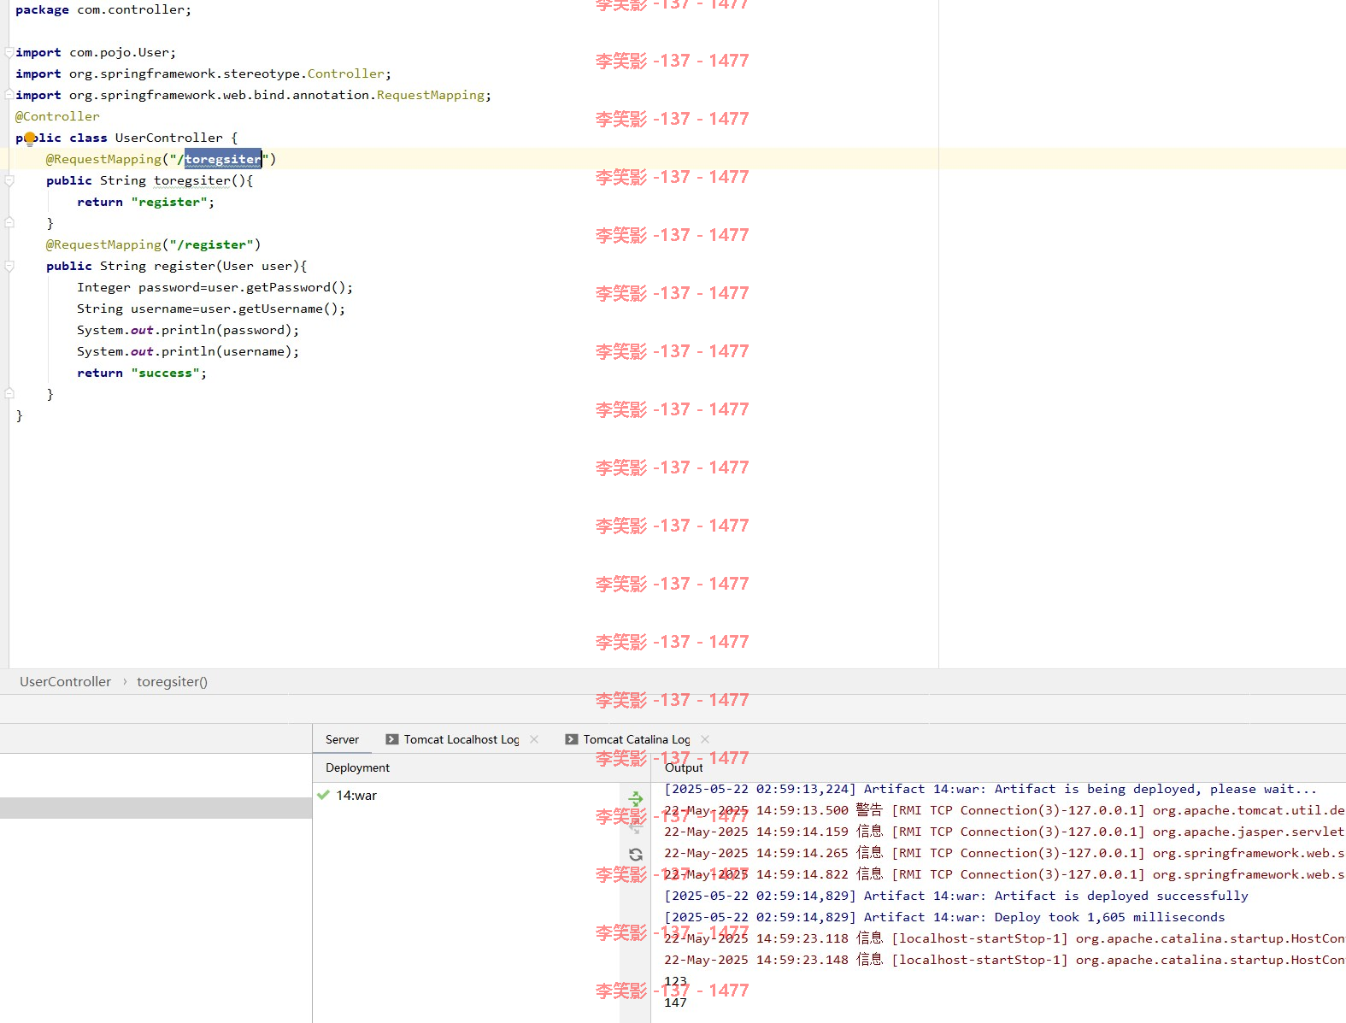1346x1023 pixels.
Task: Click the toregsiter method name in its declaration
Action: (x=192, y=180)
